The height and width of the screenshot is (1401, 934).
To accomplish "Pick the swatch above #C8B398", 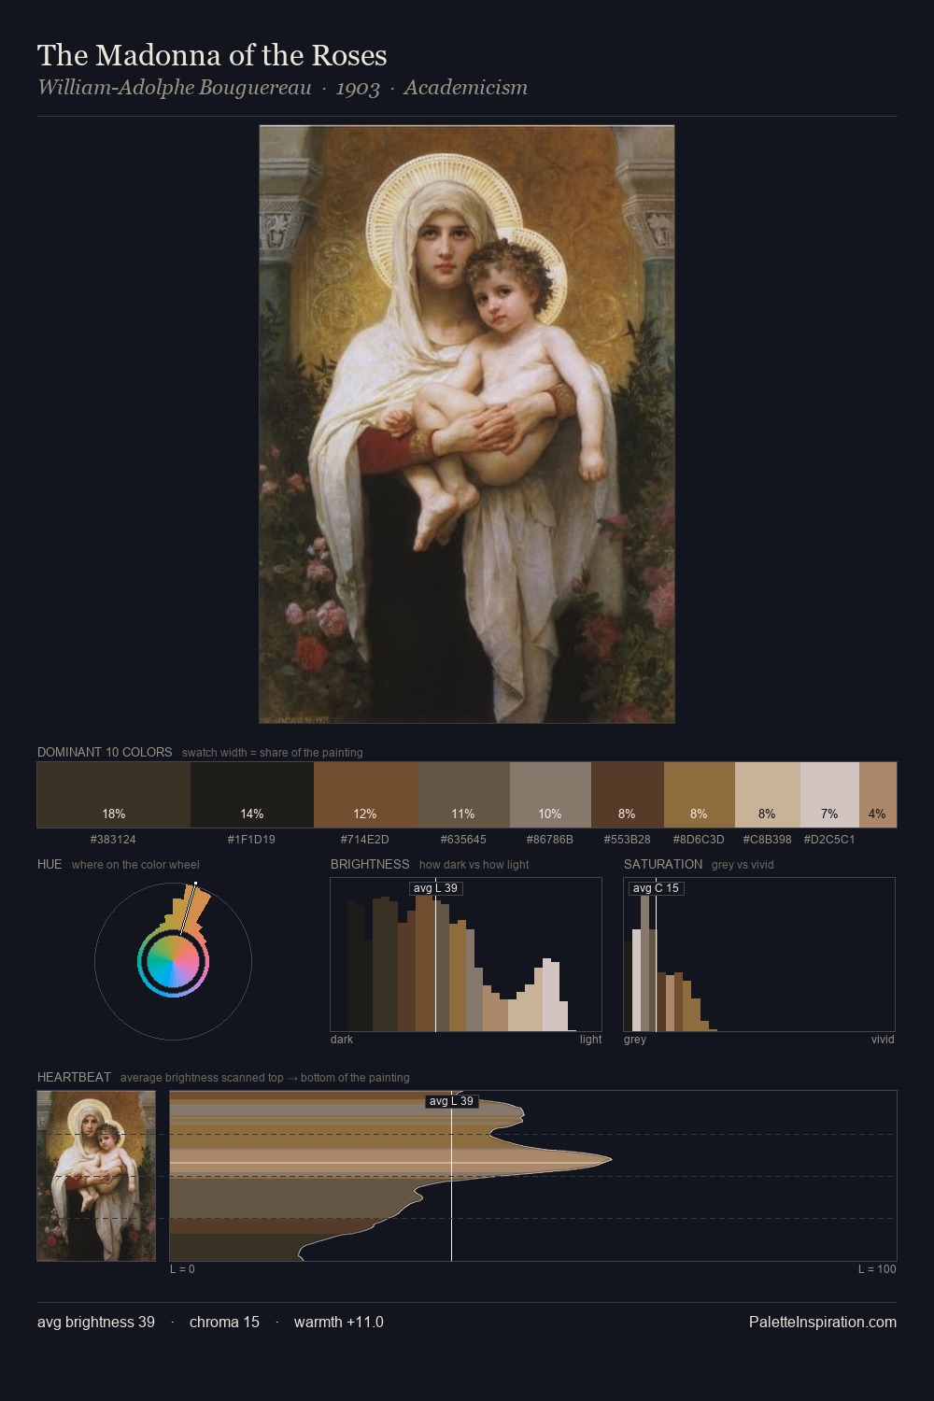I will pos(768,795).
